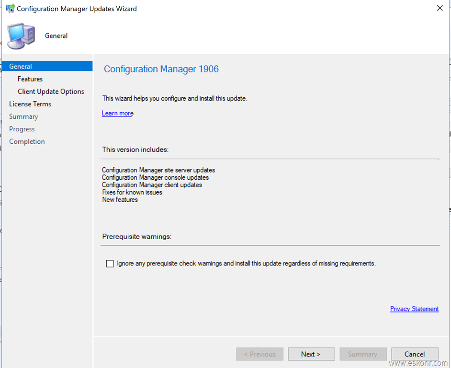
Task: Open the Client Update Options page
Action: 51,91
